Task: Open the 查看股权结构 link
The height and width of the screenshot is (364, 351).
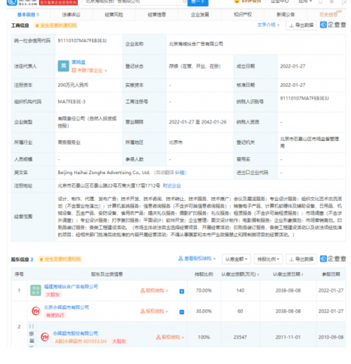Action: point(197,259)
